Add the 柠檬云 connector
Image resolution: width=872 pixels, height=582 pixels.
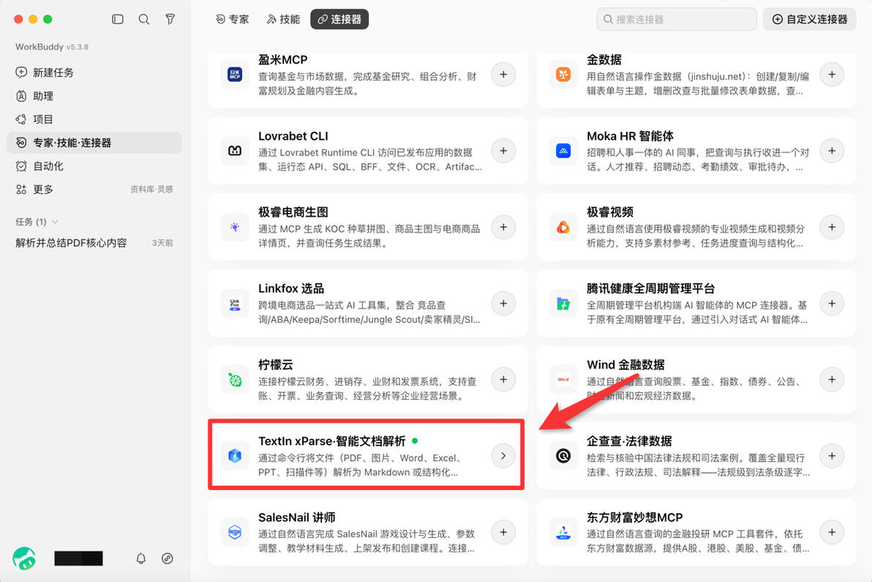pyautogui.click(x=503, y=379)
